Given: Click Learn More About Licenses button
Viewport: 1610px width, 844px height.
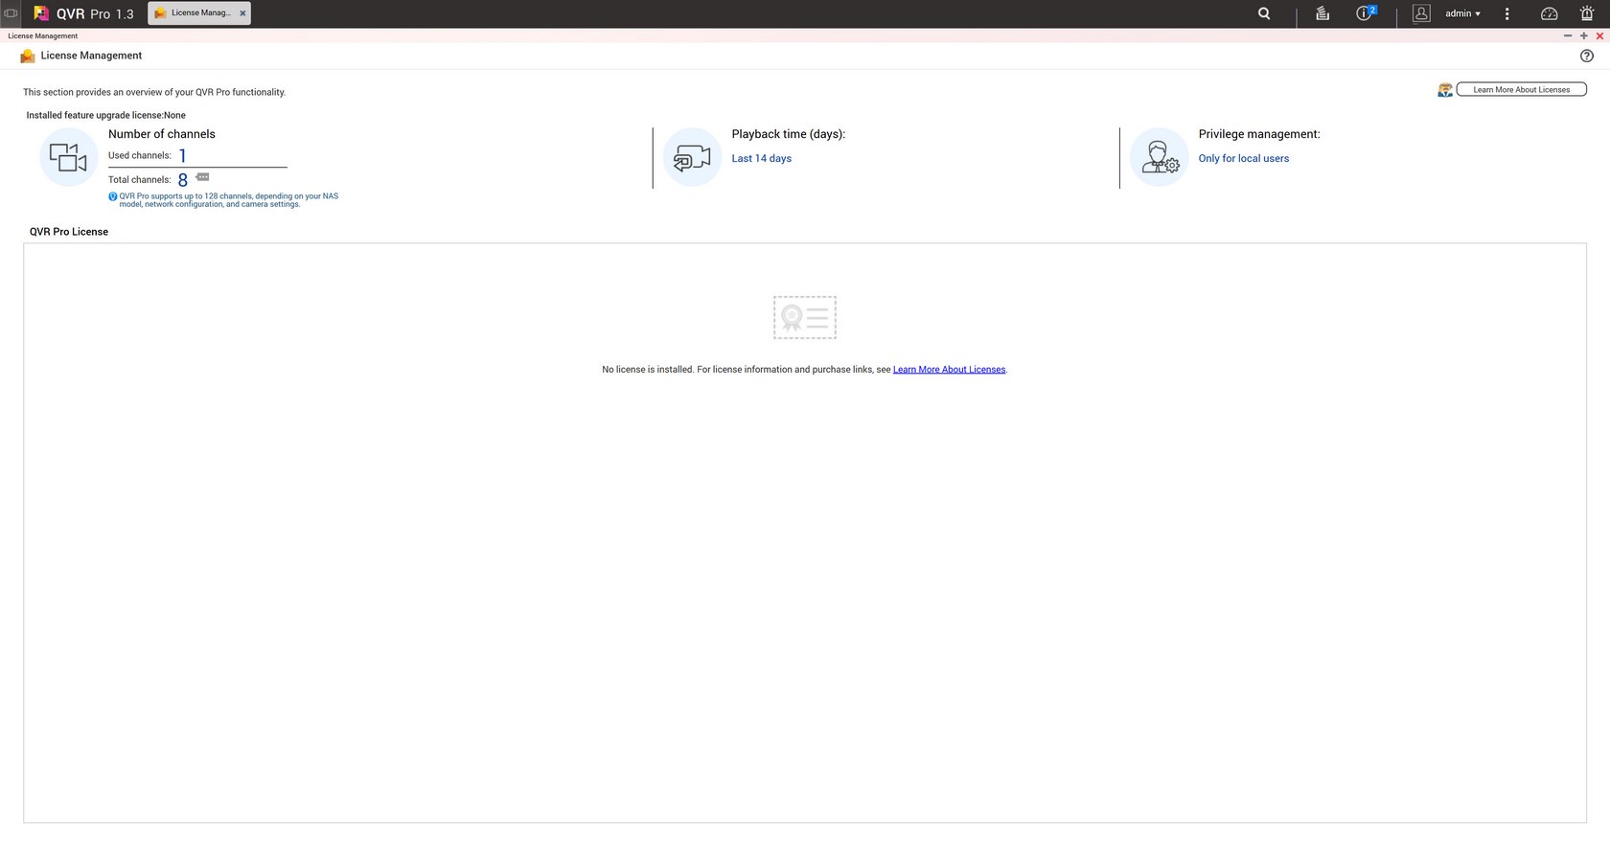Looking at the screenshot, I should click(x=1521, y=89).
